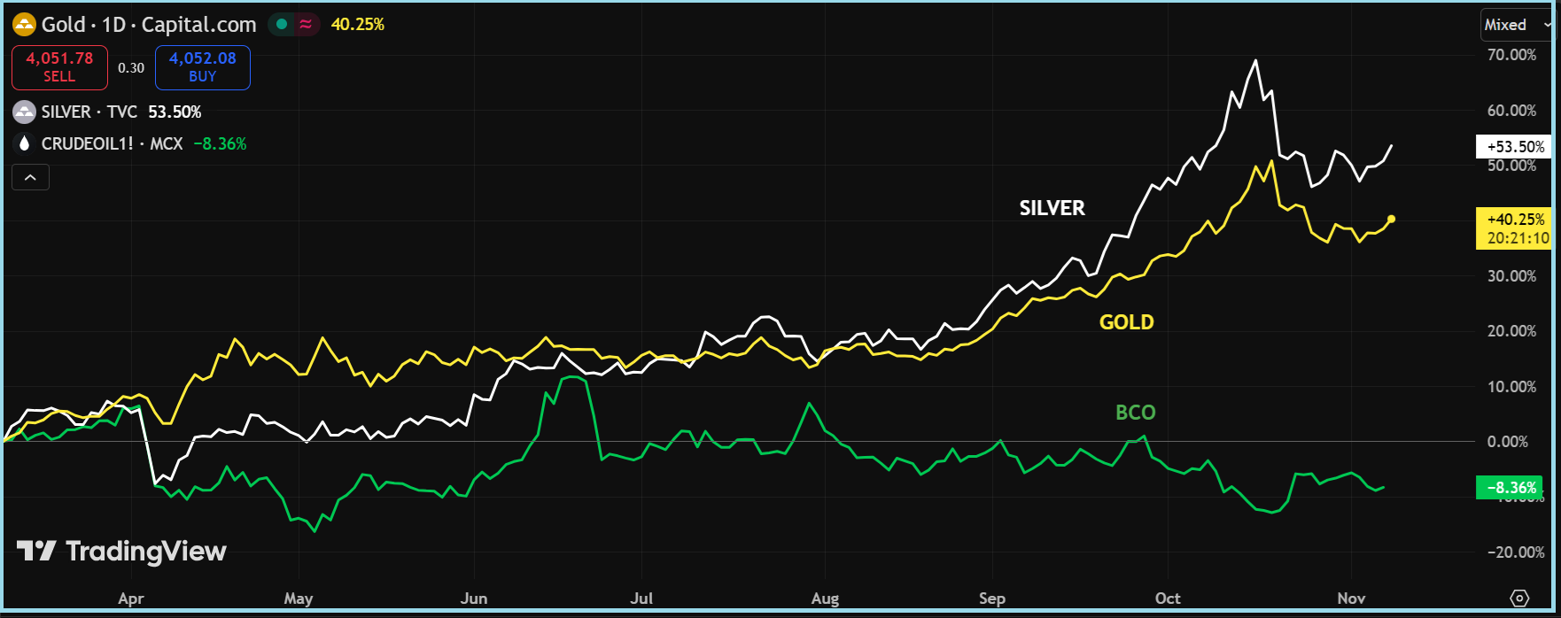Viewport: 1561px width, 618px height.
Task: Open the Mixed scale mode dropdown
Action: (x=1516, y=25)
